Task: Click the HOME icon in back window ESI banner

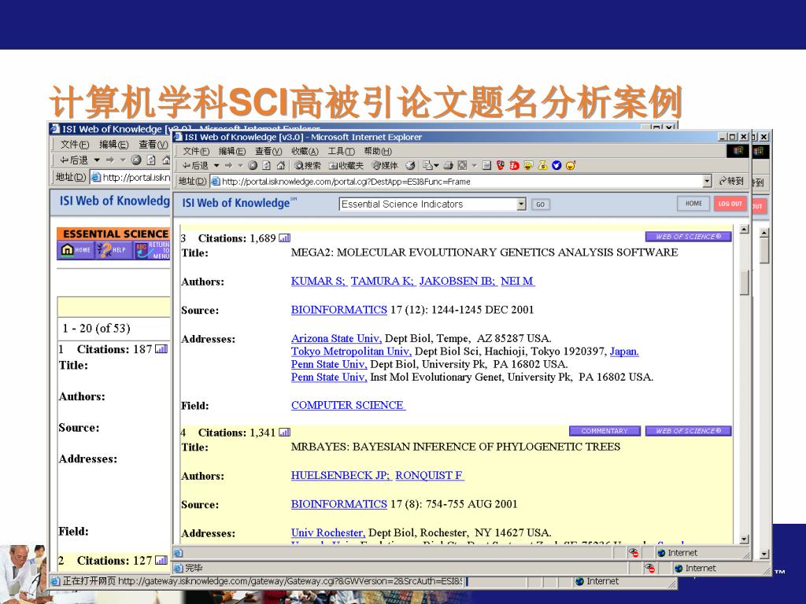Action: click(x=76, y=250)
